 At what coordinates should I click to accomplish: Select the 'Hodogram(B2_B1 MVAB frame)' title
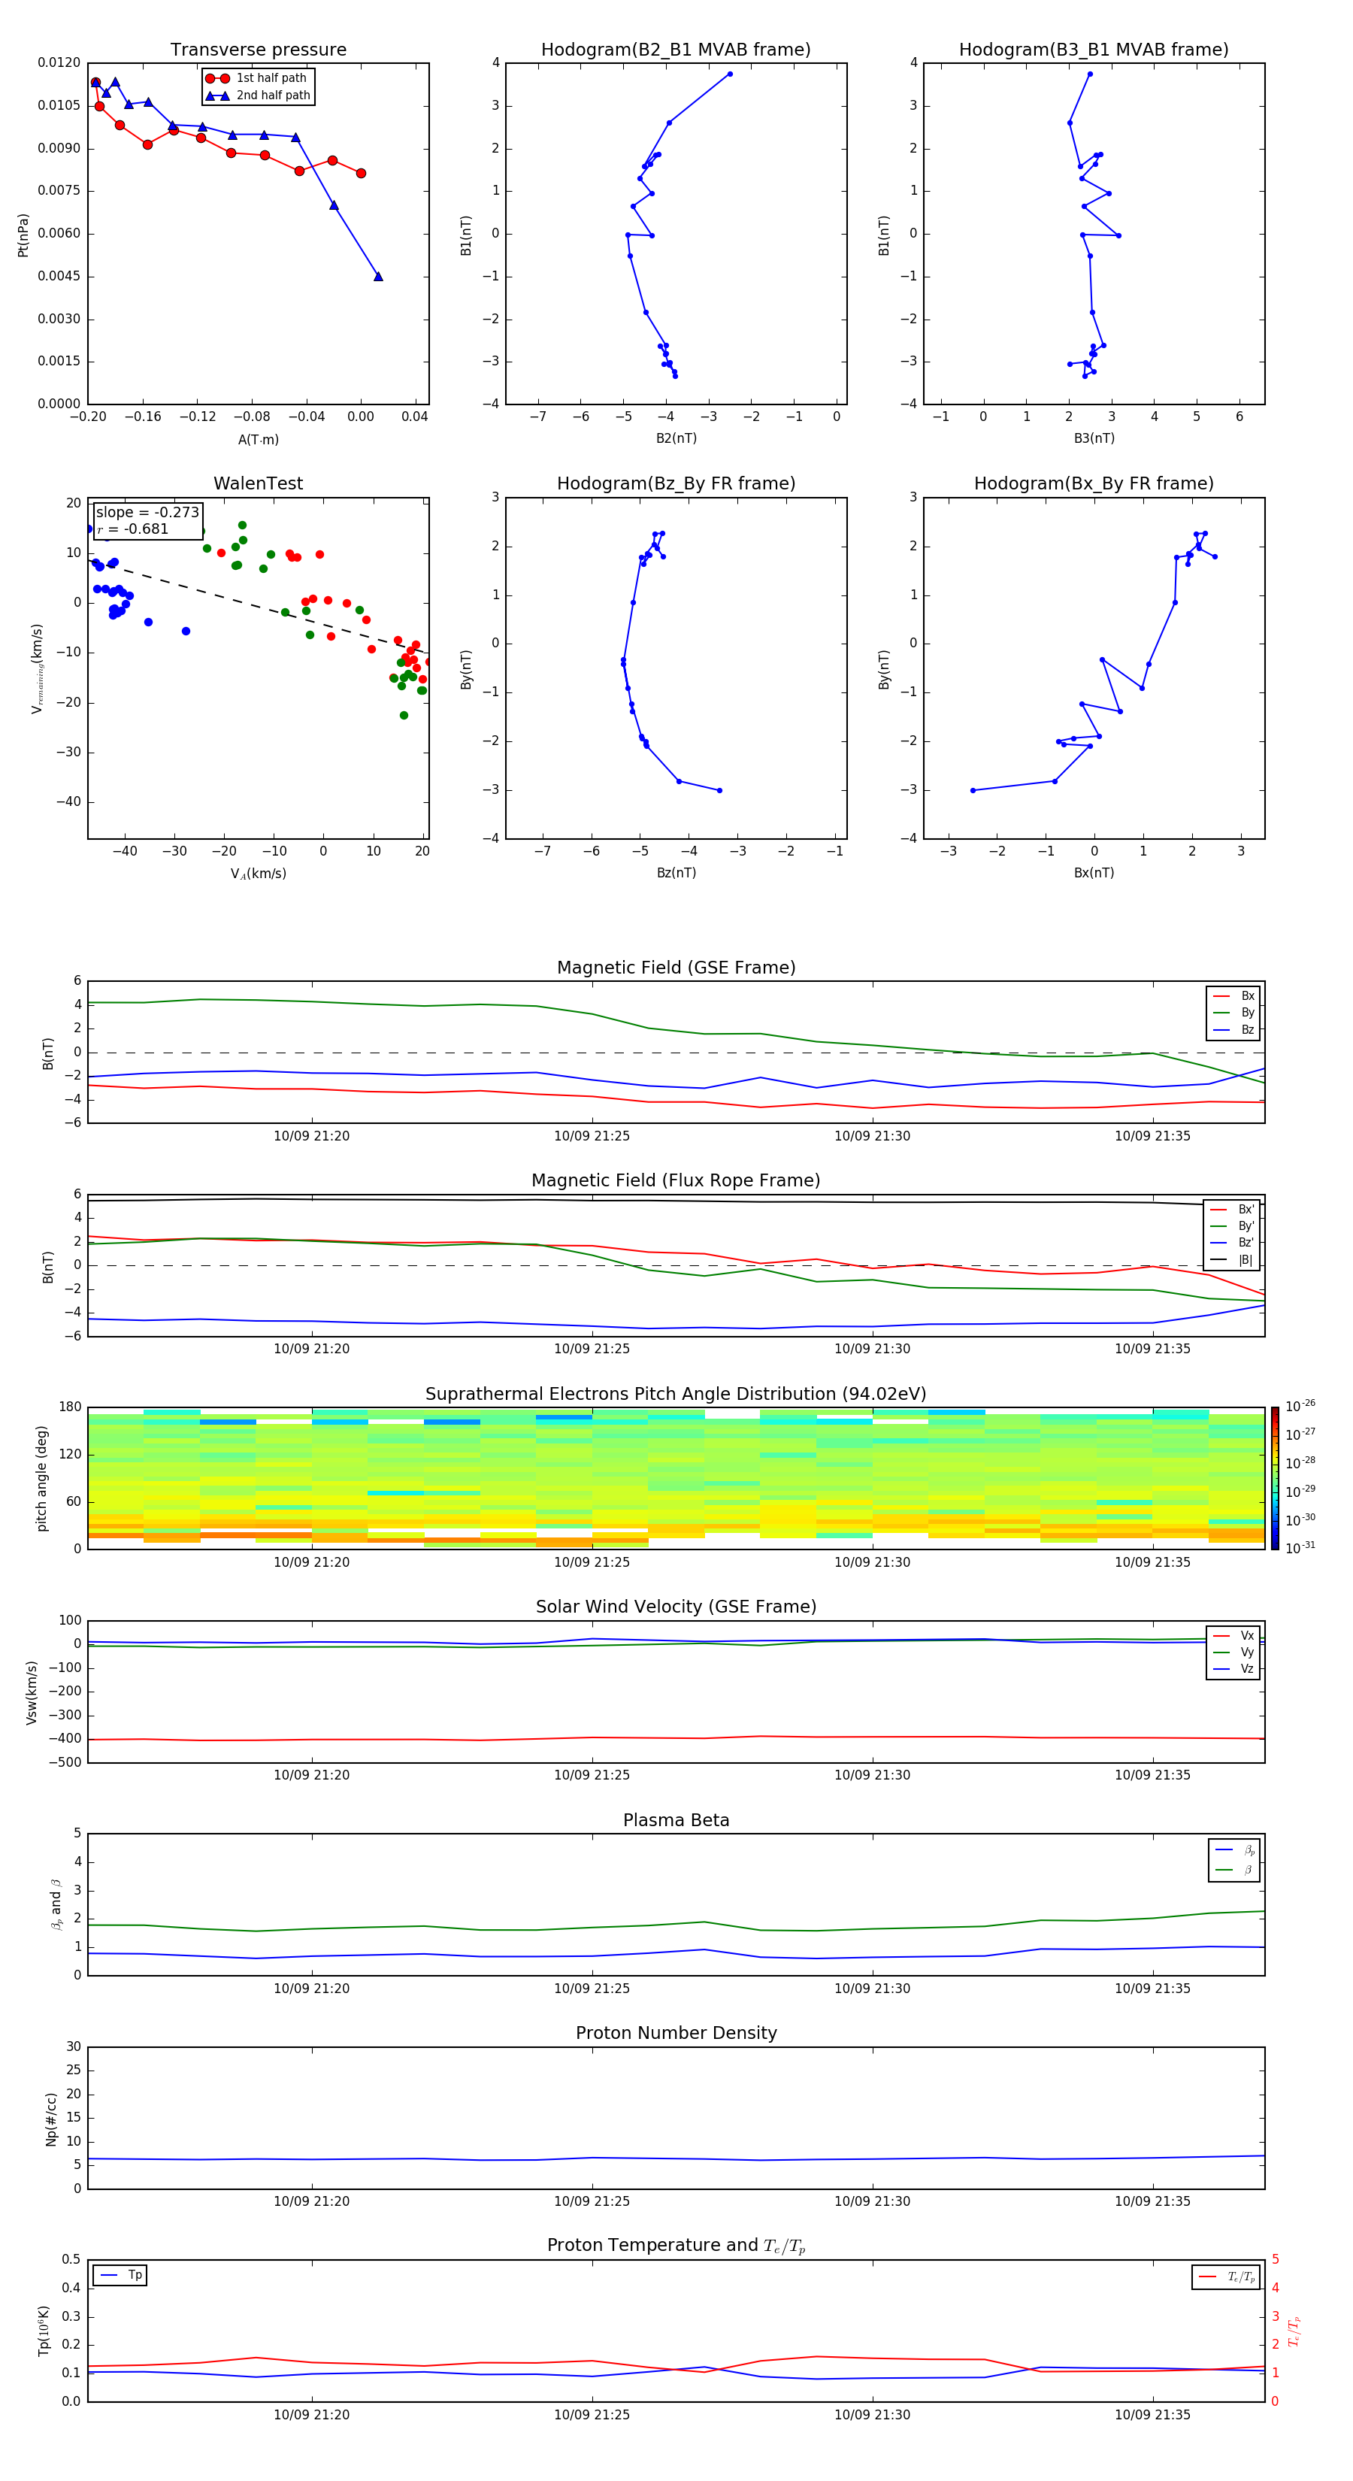(x=676, y=49)
